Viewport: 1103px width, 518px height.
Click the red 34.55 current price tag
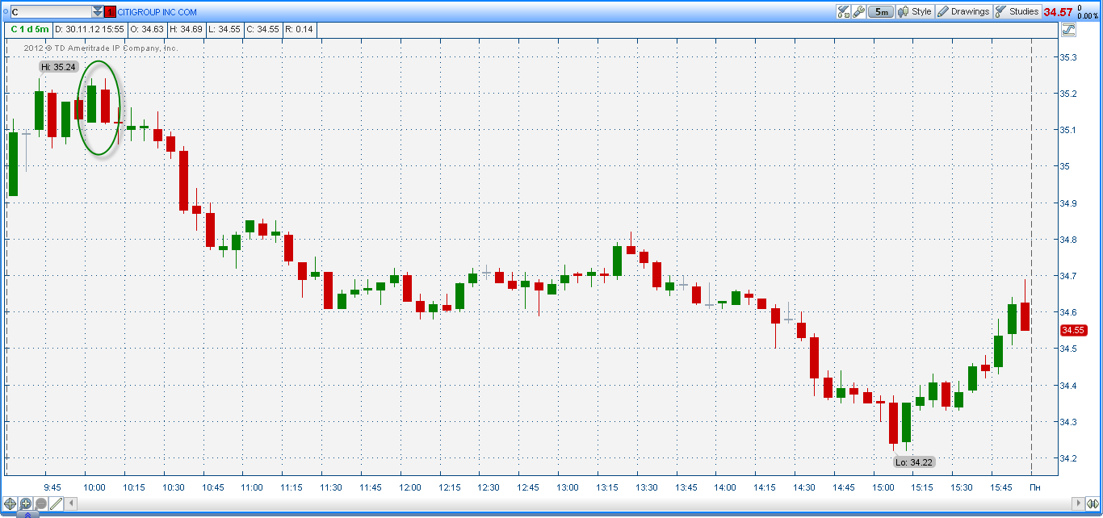point(1072,330)
